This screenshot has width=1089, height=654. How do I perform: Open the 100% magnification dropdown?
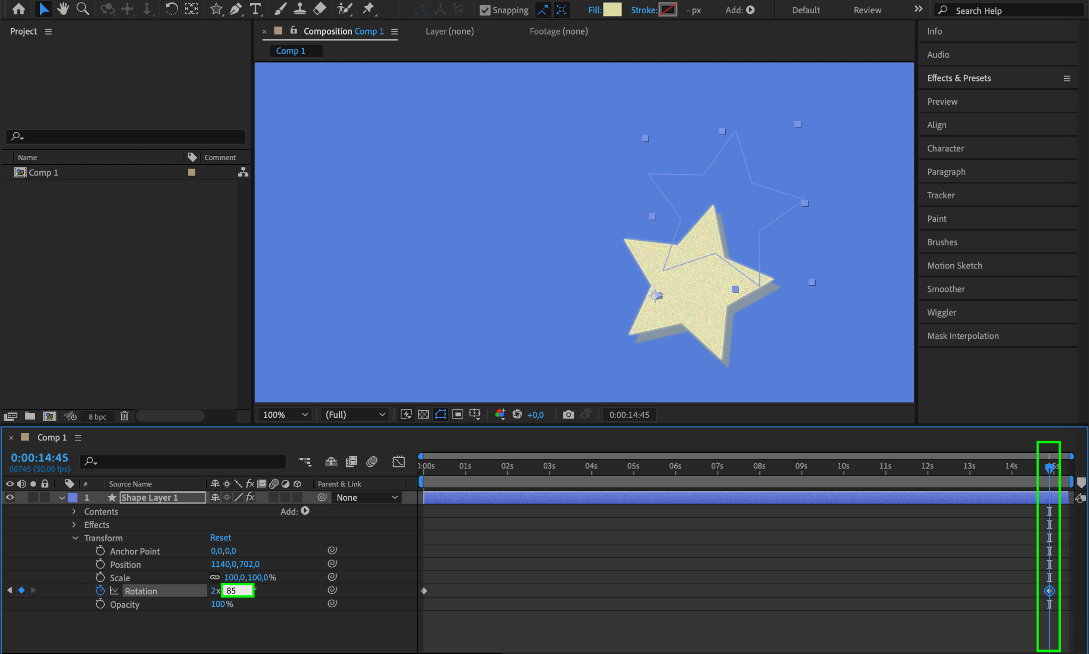[x=286, y=415]
